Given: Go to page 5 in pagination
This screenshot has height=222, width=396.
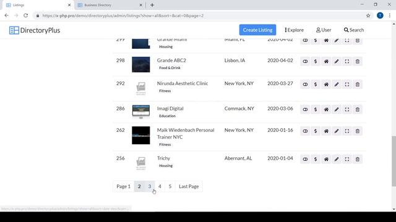Looking at the screenshot, I should (x=170, y=186).
